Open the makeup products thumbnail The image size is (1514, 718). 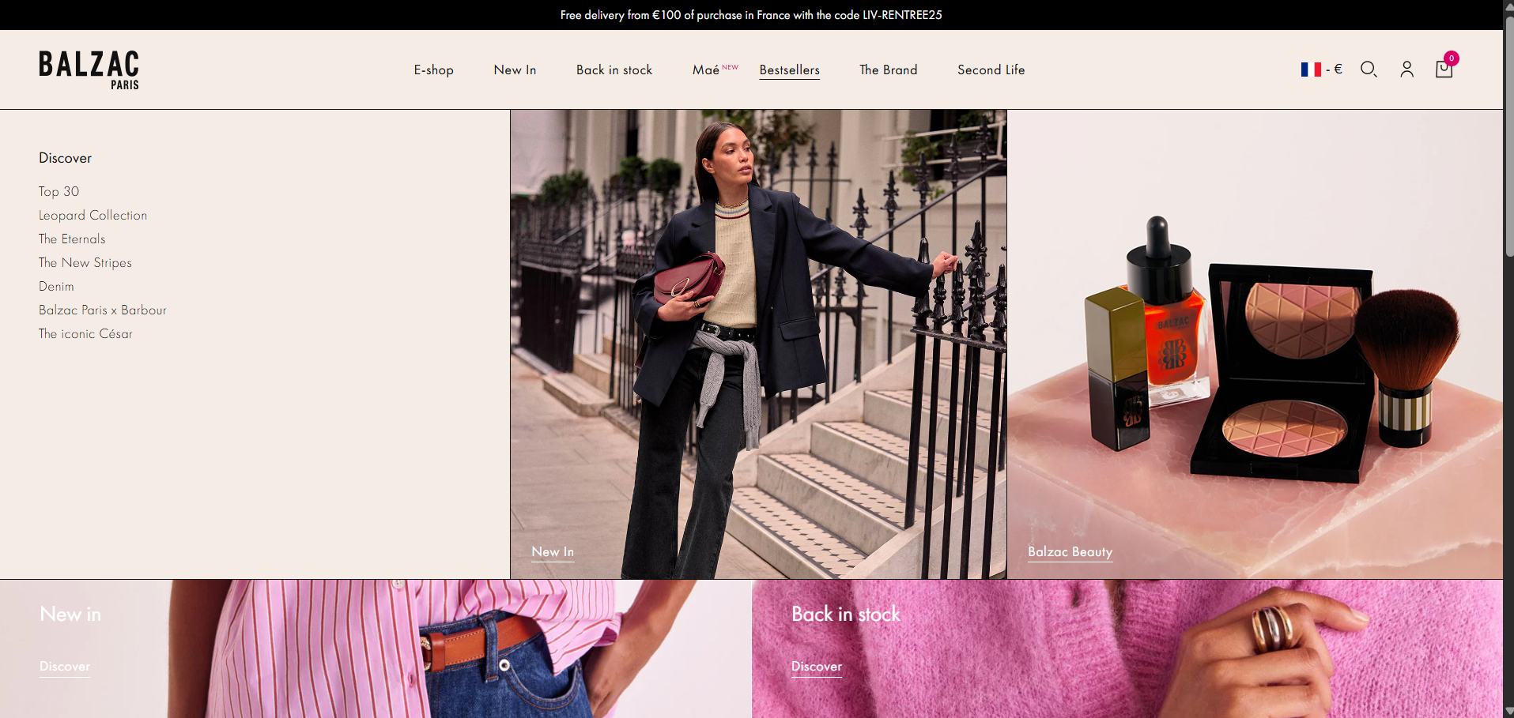(x=1255, y=344)
